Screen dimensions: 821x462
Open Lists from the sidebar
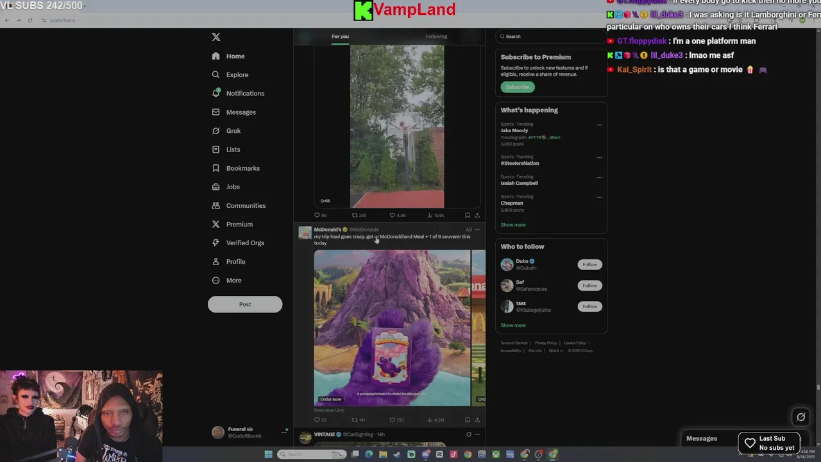pos(226,149)
